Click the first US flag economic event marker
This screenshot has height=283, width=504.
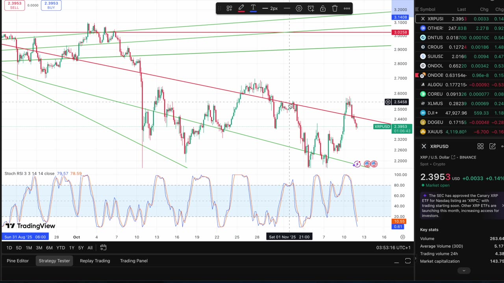[367, 164]
